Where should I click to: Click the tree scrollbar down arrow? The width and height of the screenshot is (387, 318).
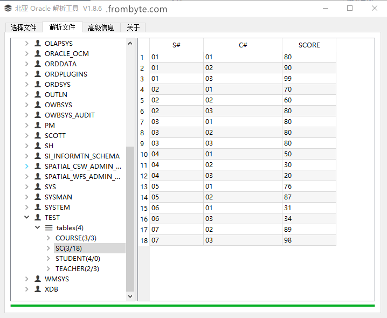pos(130,296)
